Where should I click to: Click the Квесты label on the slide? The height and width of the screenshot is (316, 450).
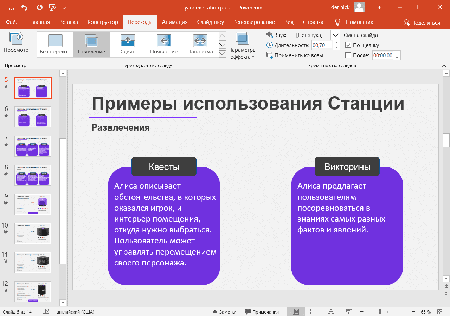(164, 167)
